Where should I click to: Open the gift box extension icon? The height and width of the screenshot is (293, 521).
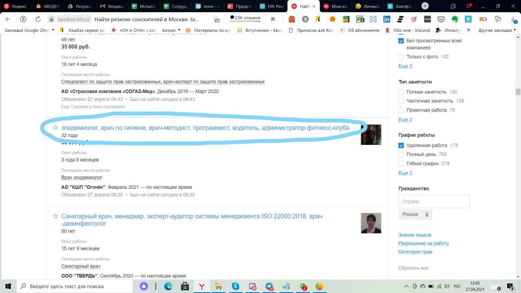[291, 19]
